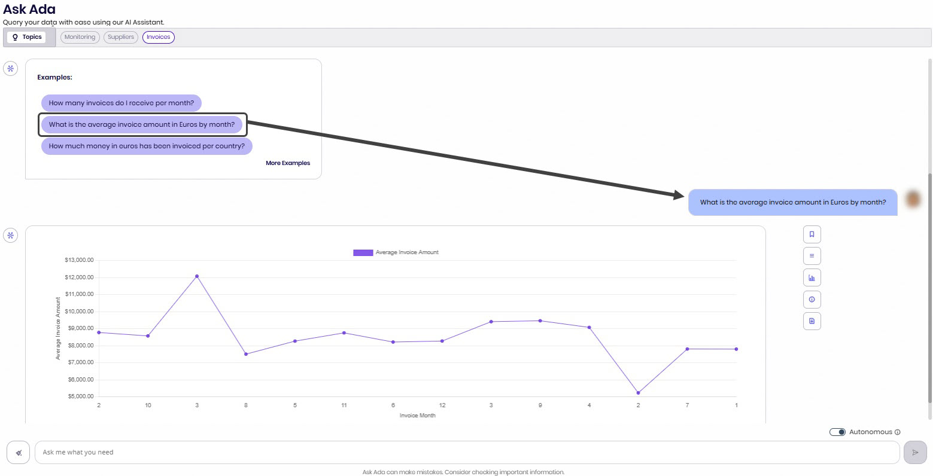This screenshot has width=933, height=476.
Task: Choose "How many invoices do I receive per month?"
Action: [x=121, y=103]
